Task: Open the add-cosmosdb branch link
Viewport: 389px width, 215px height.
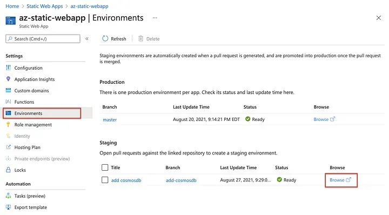Action: pyautogui.click(x=181, y=180)
